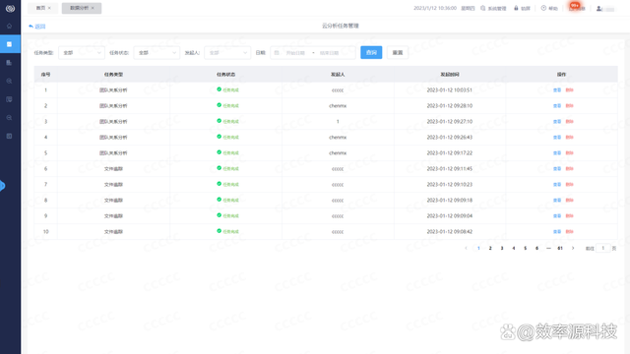Click the go-to-page number input

(603, 249)
